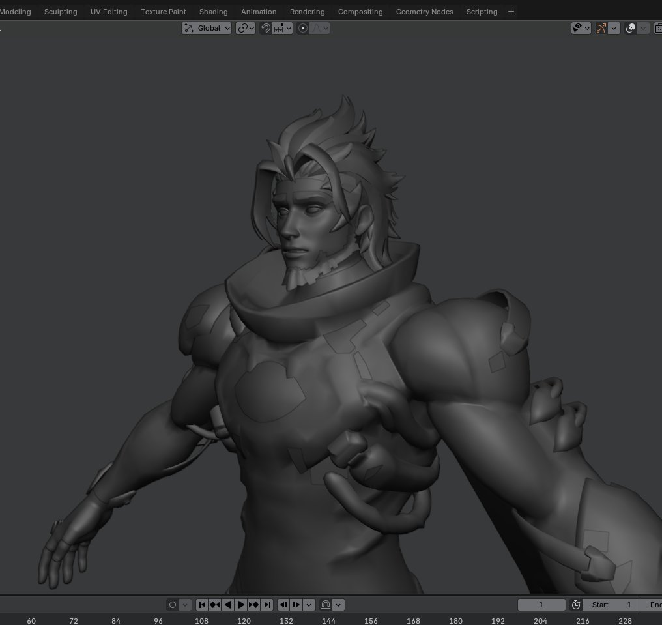
Task: Jump to the next keyframe
Action: click(253, 605)
